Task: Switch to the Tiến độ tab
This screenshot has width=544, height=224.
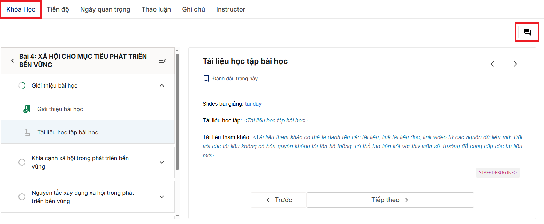Action: (58, 9)
